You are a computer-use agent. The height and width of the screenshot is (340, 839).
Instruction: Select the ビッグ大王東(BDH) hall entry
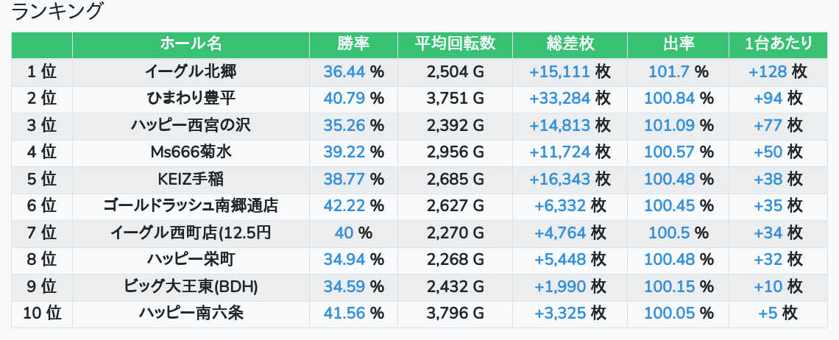click(x=191, y=287)
